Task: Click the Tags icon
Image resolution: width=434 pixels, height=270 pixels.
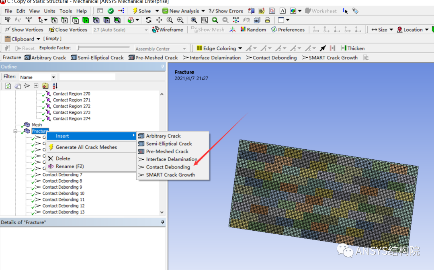Action: coord(355,11)
